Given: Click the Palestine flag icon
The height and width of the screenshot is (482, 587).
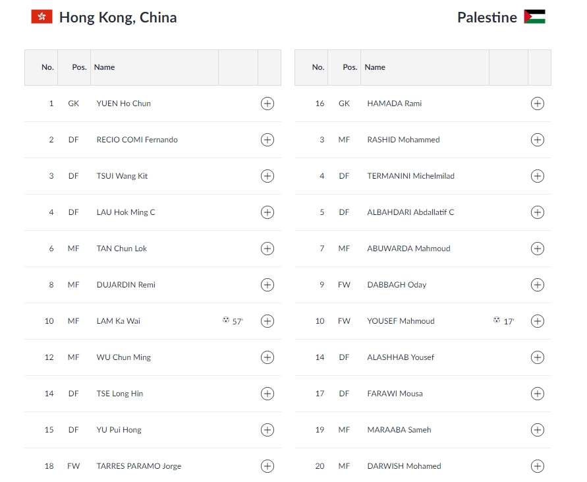Looking at the screenshot, I should 534,17.
